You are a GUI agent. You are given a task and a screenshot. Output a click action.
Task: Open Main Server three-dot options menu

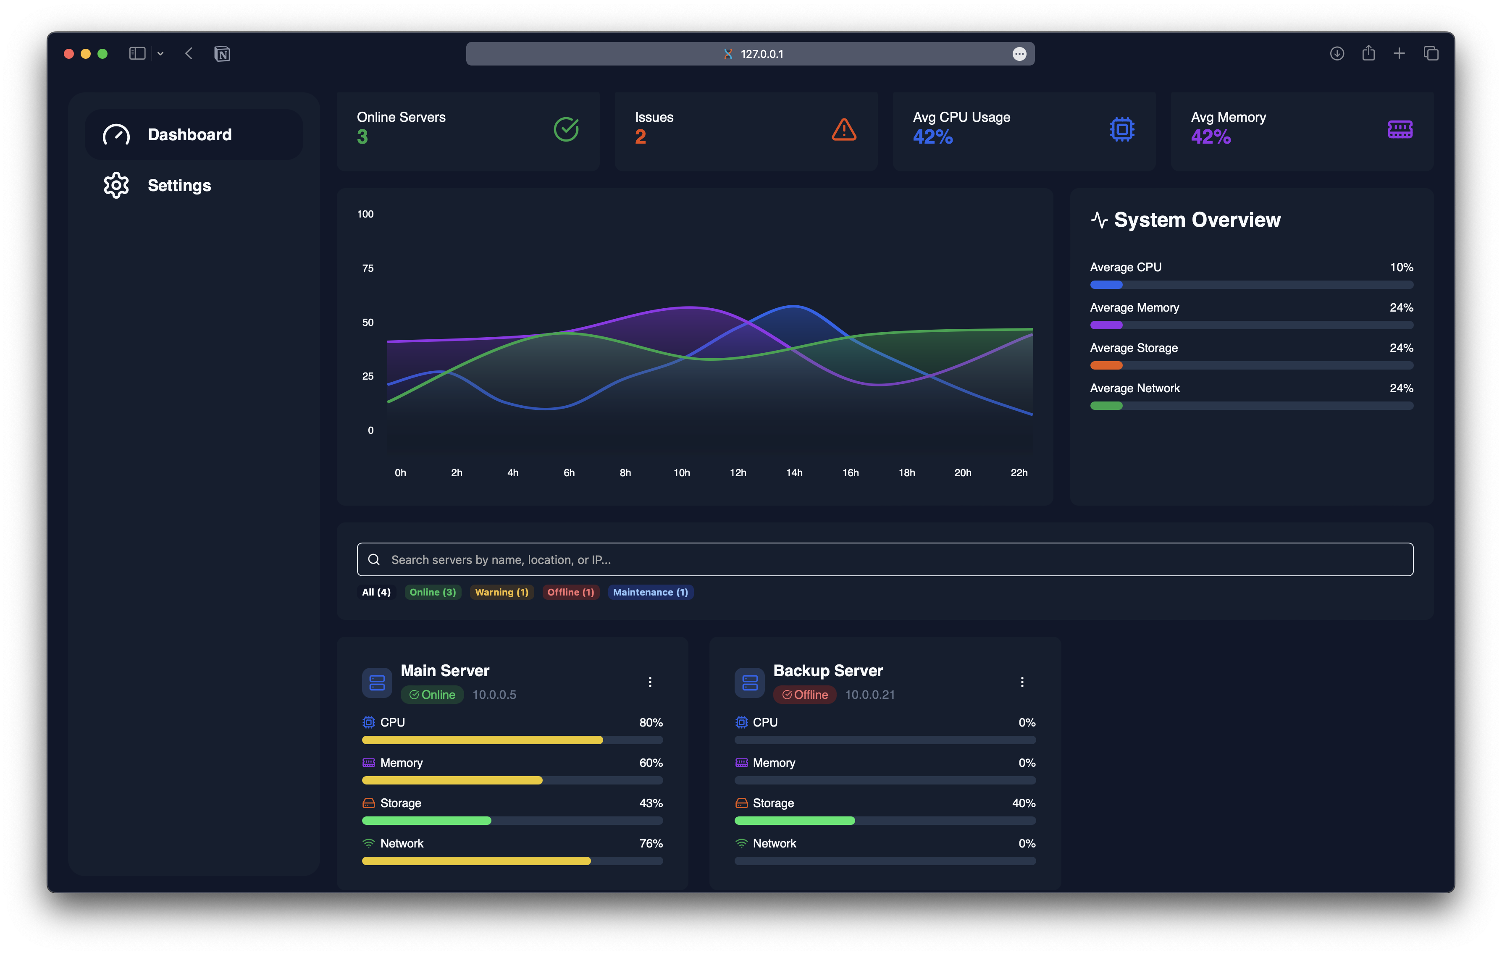pyautogui.click(x=650, y=682)
